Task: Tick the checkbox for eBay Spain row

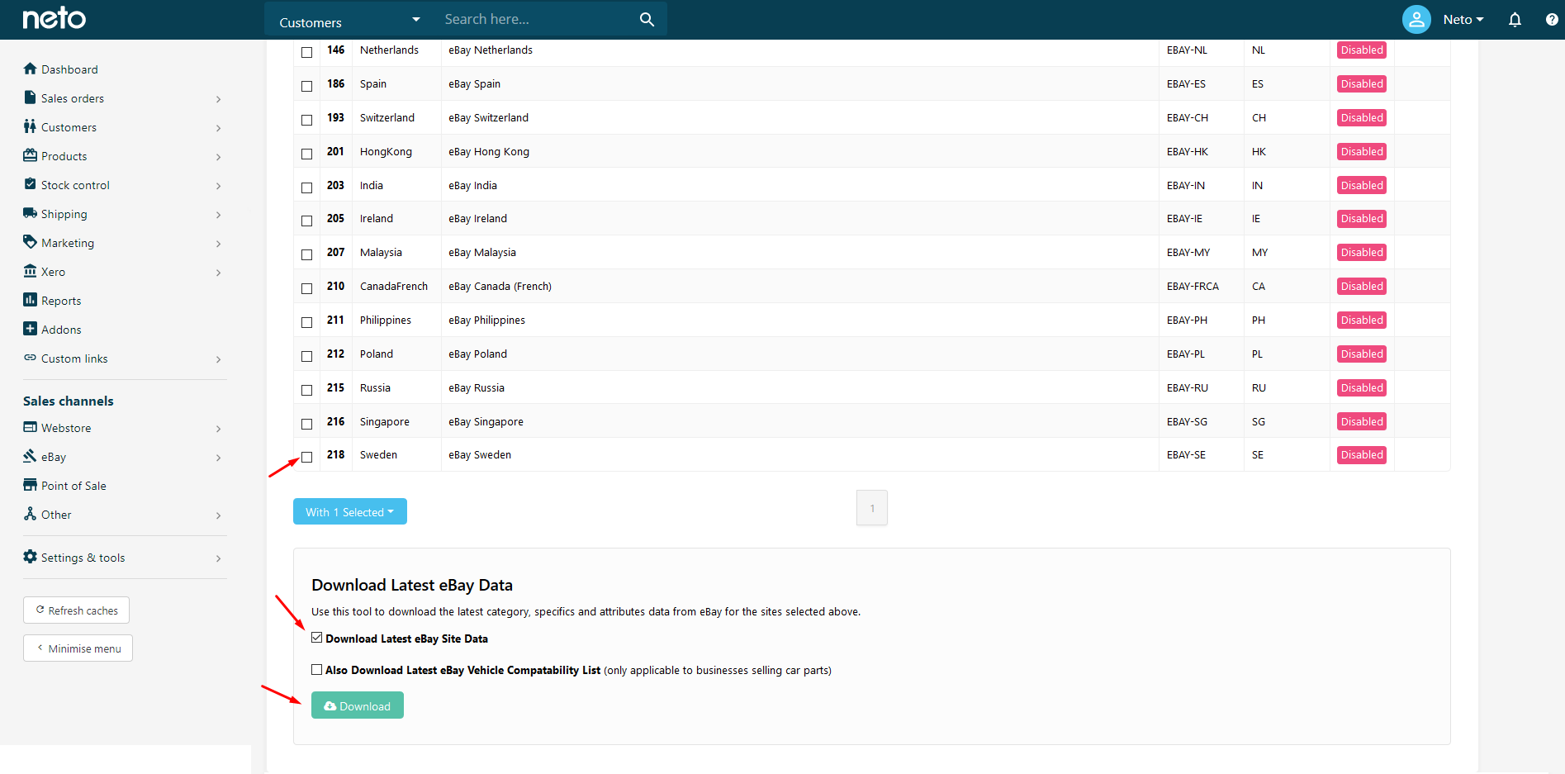Action: pyautogui.click(x=306, y=86)
